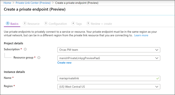Click the Resource group info icon
Viewport: 175px width, 95px height.
39,58
